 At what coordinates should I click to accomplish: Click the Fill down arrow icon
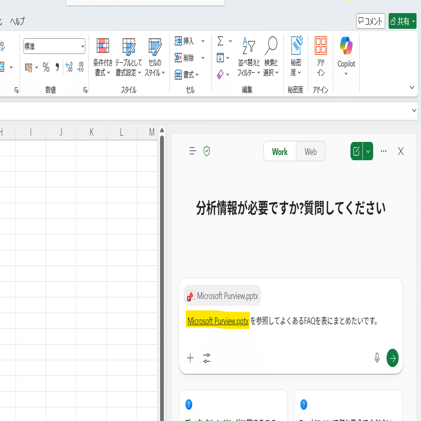(220, 58)
